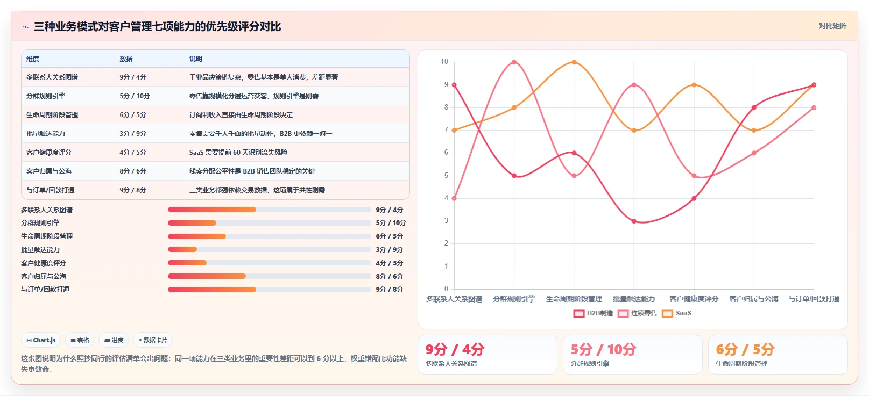Image resolution: width=869 pixels, height=396 pixels.
Task: Click description 订阅制收入直接由生命周期阶段决定
Action: point(241,115)
